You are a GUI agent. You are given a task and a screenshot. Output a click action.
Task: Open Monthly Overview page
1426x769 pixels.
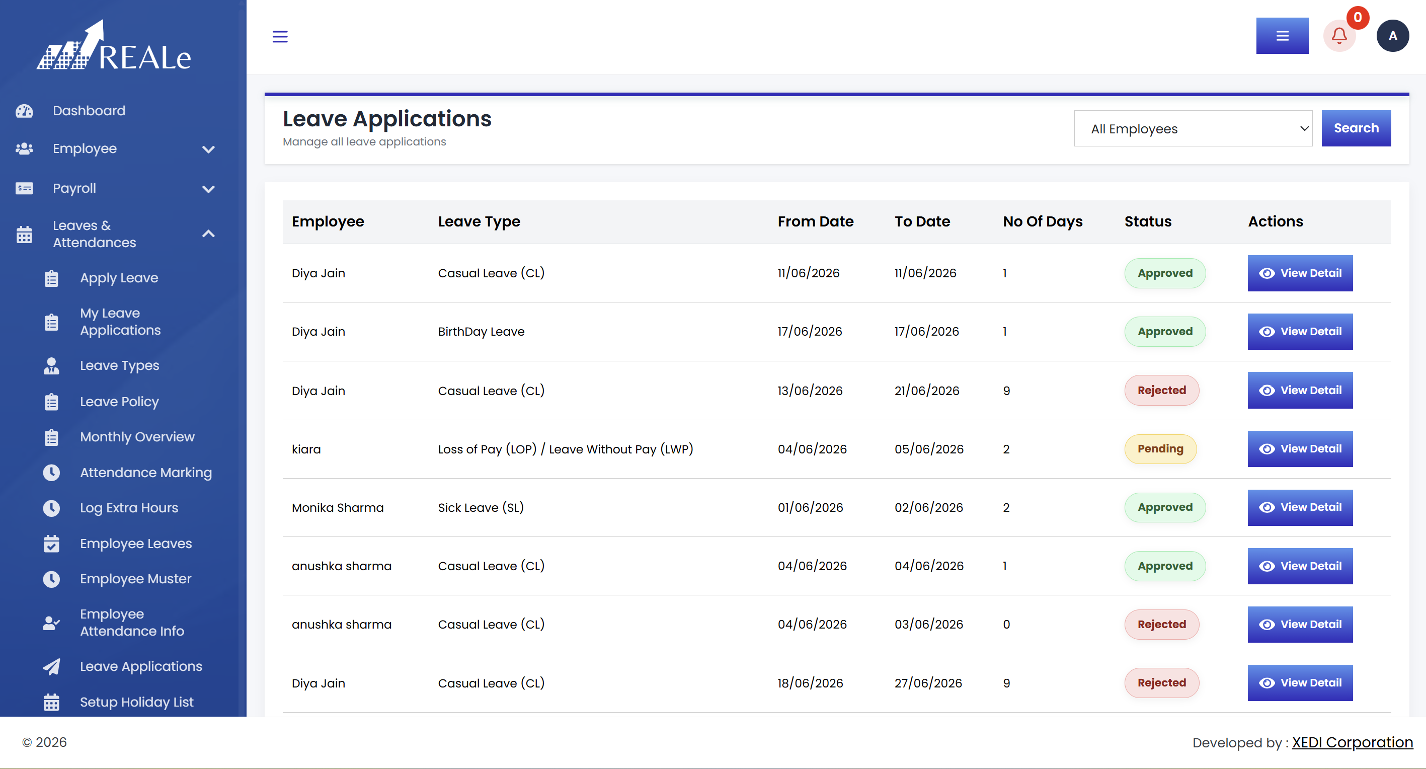point(137,437)
